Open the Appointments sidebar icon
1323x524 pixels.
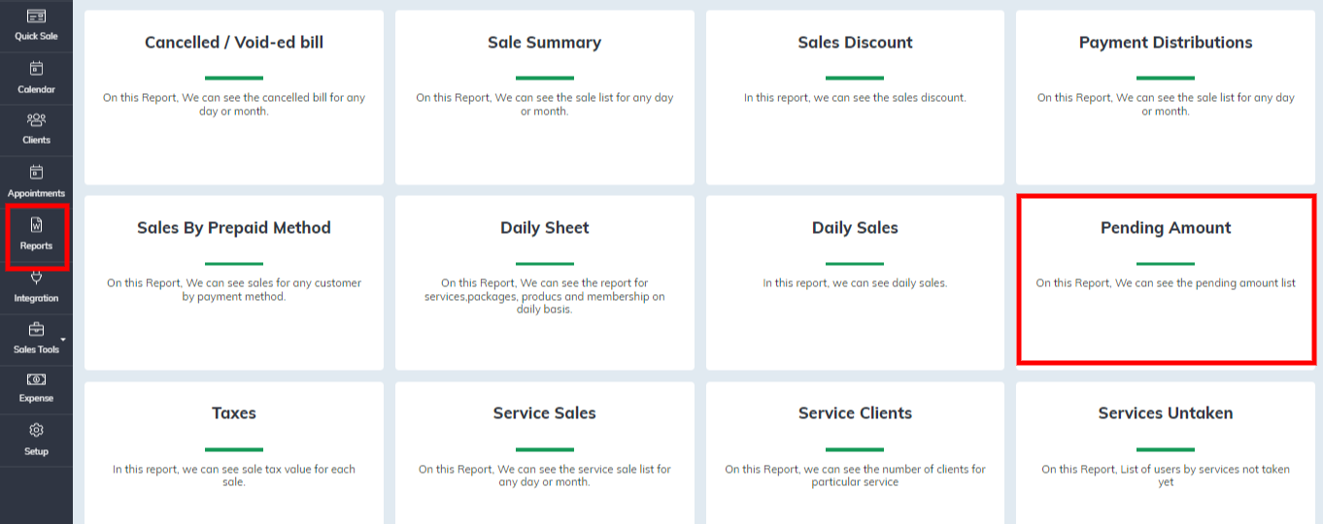click(36, 173)
